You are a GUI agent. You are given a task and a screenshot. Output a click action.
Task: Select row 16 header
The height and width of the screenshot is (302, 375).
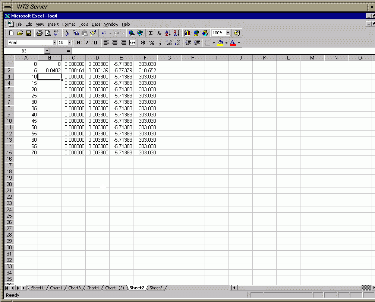(9, 159)
